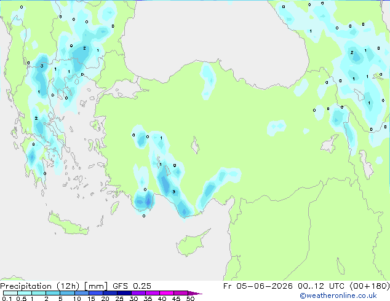
Task: Open the weatheronline.co.uk copyright link
Action: [x=338, y=295]
